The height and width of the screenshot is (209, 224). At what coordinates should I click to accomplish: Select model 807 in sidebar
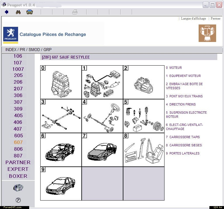click(18, 156)
